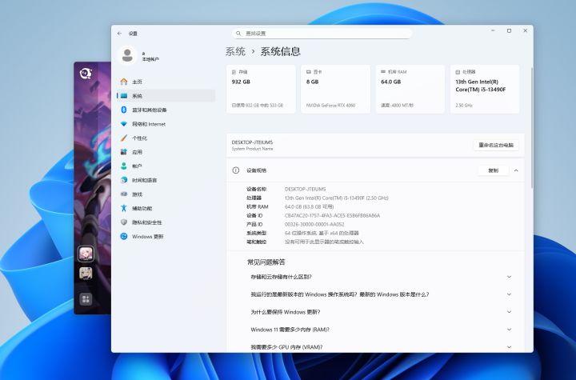Click the 系统类型 64 位操作系统 value
The height and width of the screenshot is (380, 576).
(x=322, y=234)
